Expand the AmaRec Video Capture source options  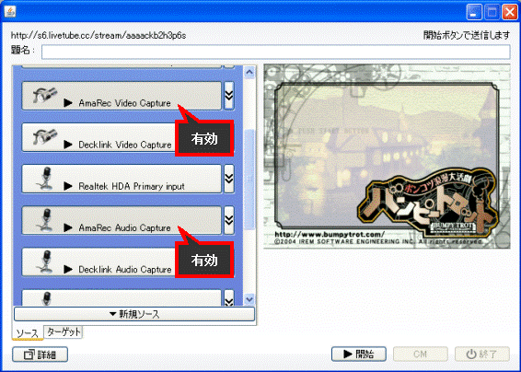[229, 96]
